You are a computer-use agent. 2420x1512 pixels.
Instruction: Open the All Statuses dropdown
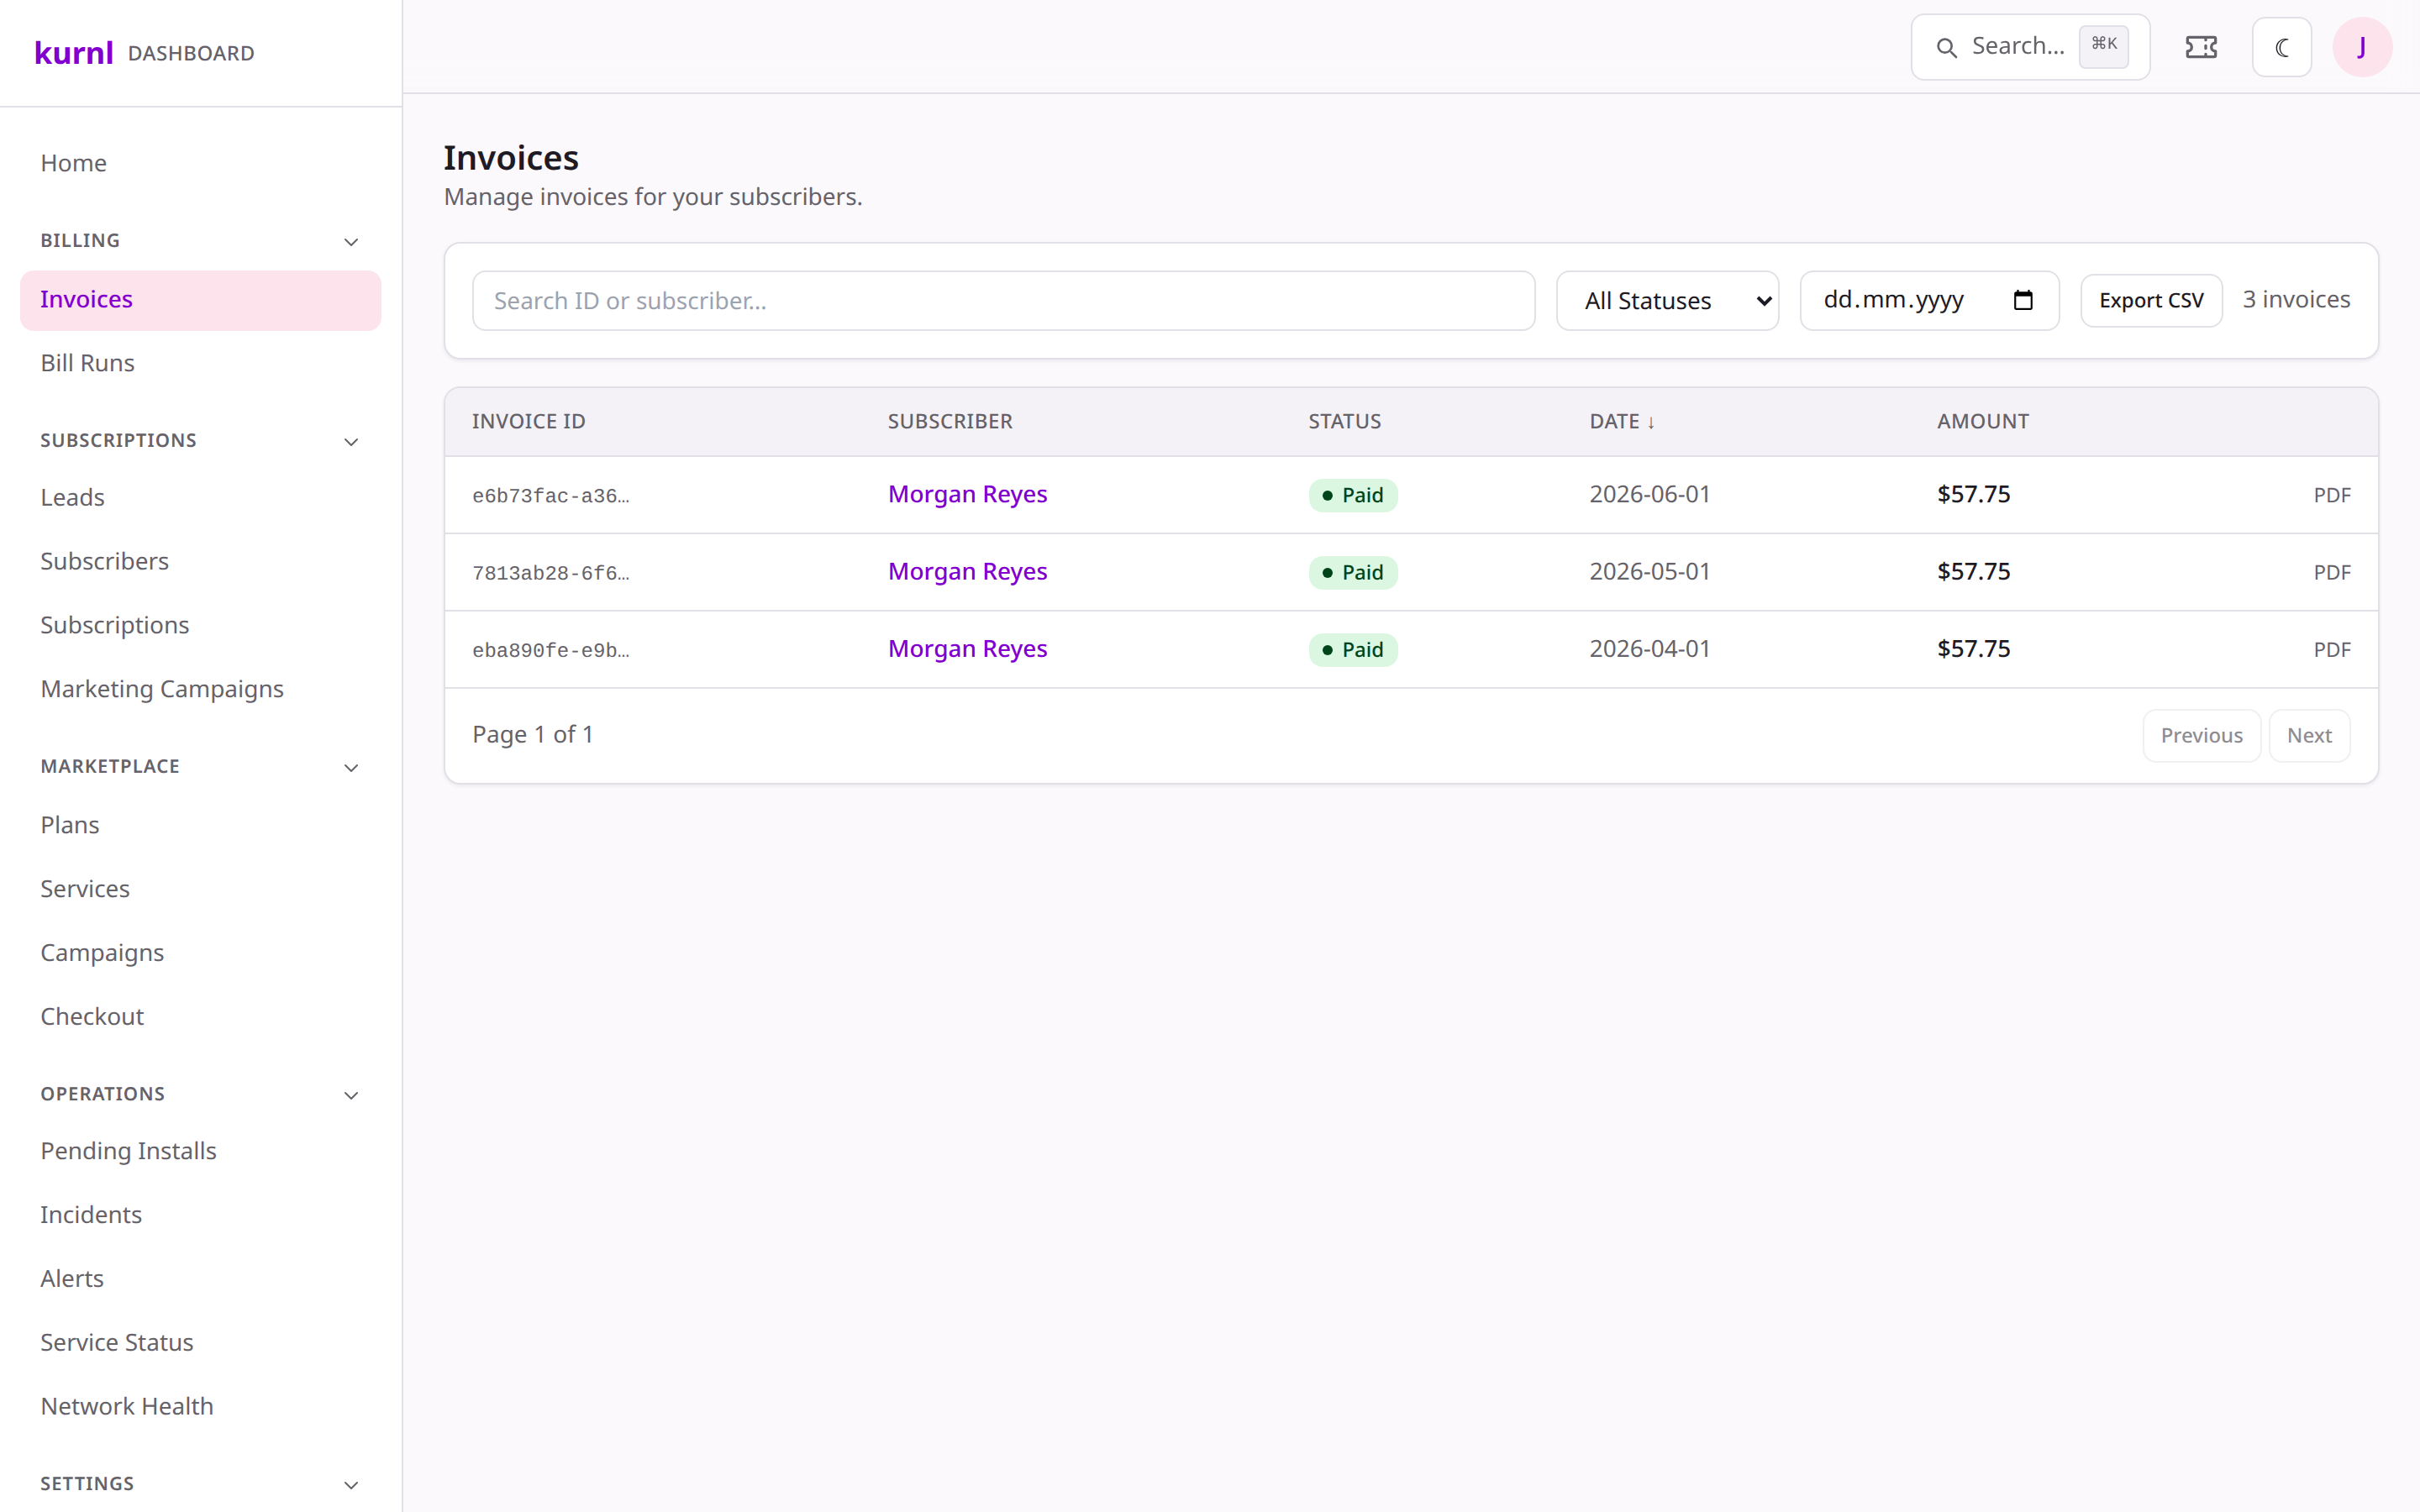(x=1667, y=301)
